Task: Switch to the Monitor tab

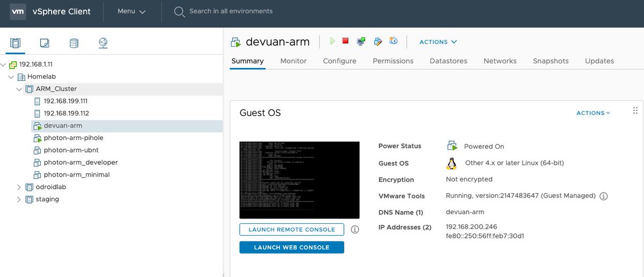Action: [x=294, y=61]
